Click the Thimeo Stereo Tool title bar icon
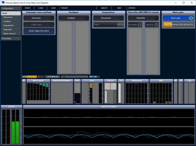This screenshot has width=196, height=146. (x=3, y=3)
